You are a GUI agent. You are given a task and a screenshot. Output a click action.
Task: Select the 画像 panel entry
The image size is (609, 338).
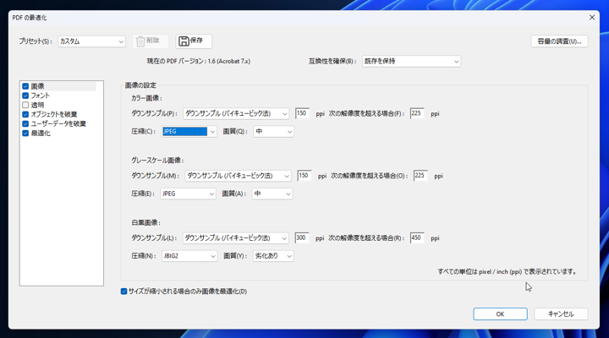point(38,86)
